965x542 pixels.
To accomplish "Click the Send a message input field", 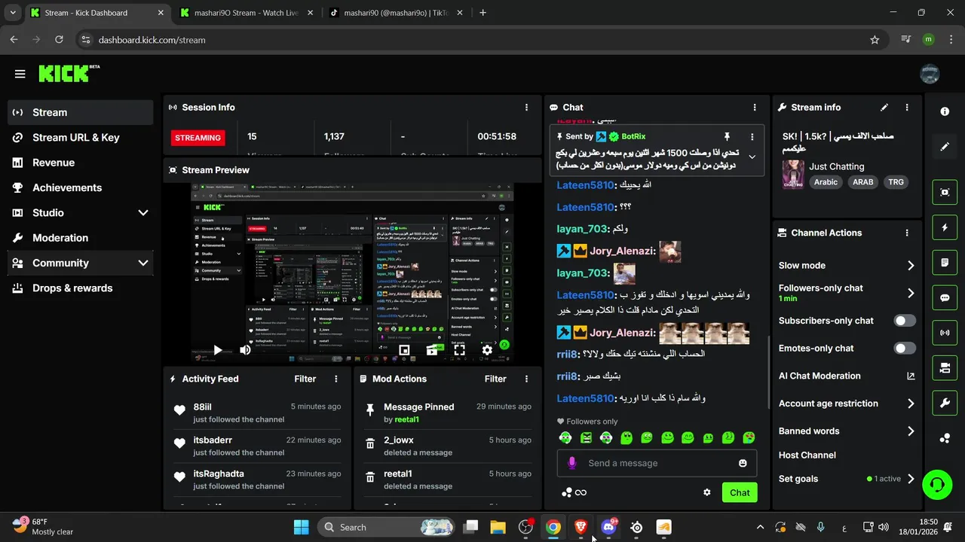I will pos(657,463).
